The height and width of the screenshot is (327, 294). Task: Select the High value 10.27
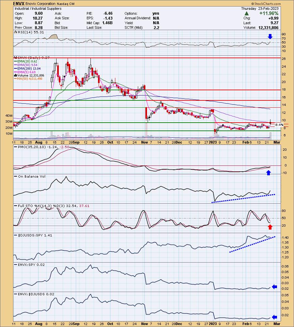coord(38,18)
